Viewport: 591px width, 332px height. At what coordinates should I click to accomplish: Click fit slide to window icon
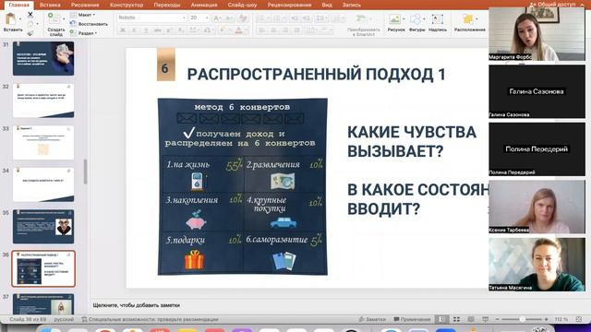579,319
